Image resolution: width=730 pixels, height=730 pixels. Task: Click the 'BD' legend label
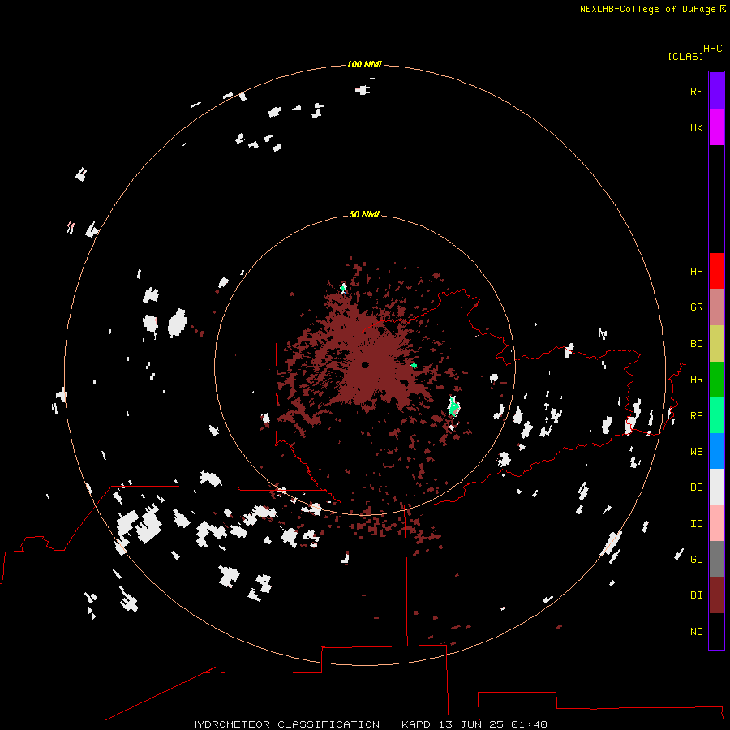(x=696, y=344)
